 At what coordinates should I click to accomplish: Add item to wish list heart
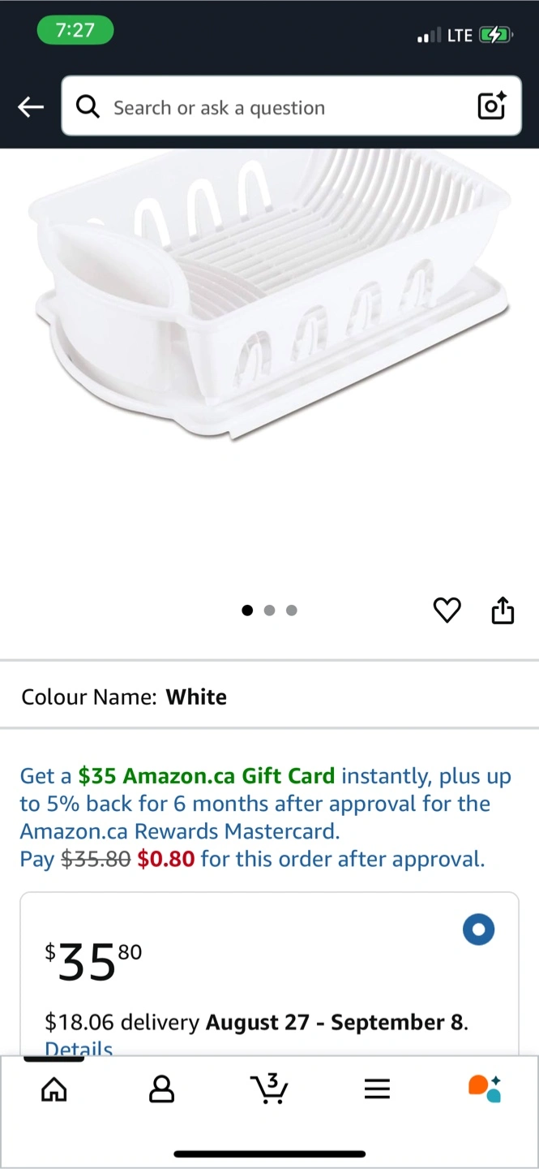pyautogui.click(x=447, y=610)
